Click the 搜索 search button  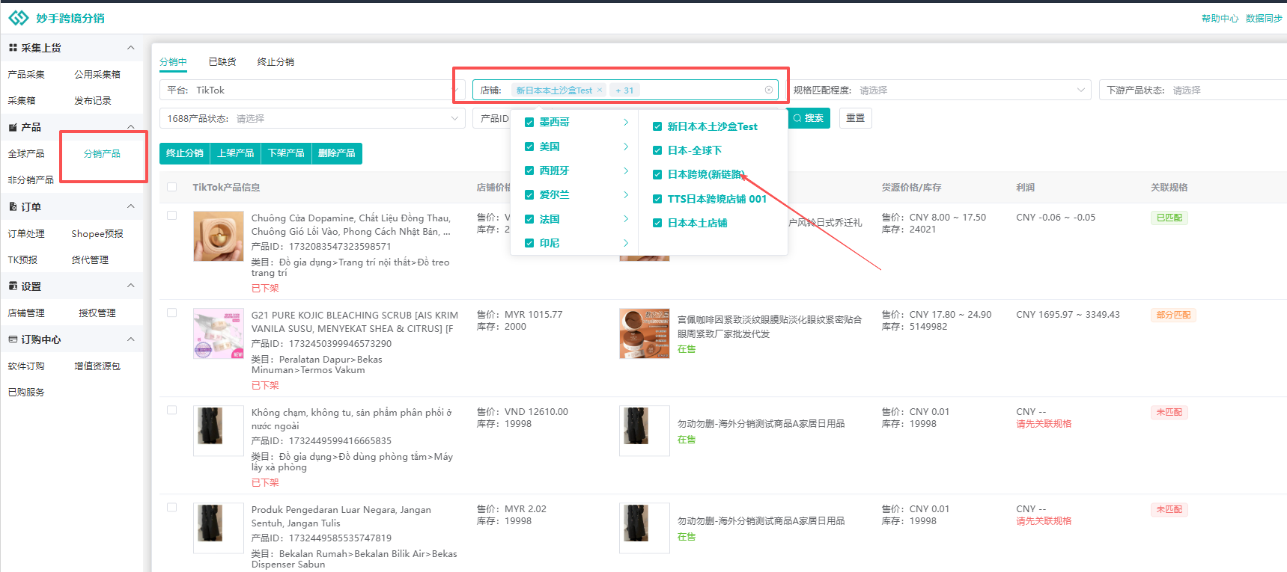809,118
